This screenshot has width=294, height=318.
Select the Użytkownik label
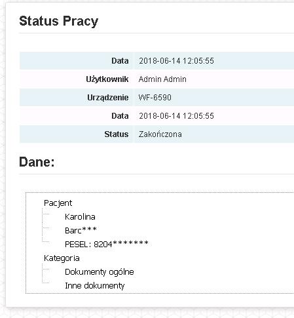point(107,79)
